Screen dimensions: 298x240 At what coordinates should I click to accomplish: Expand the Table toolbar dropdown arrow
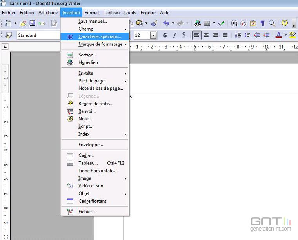click(214, 24)
